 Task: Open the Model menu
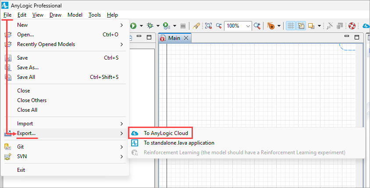click(75, 15)
